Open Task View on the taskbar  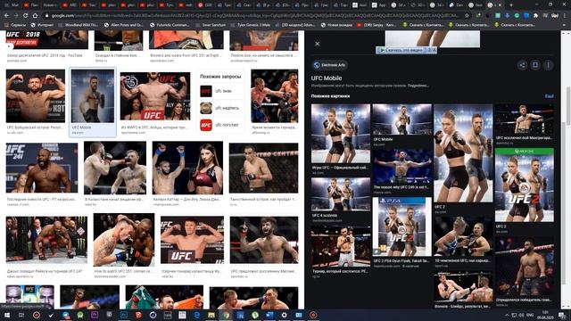click(x=21, y=315)
